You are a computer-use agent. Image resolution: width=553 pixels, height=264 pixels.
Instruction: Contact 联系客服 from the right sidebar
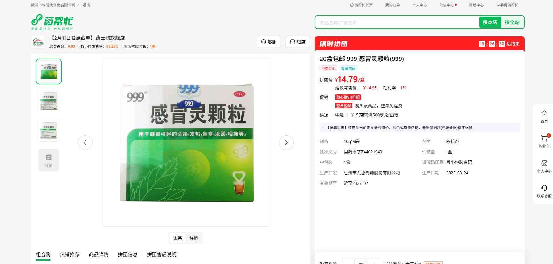[x=544, y=191]
